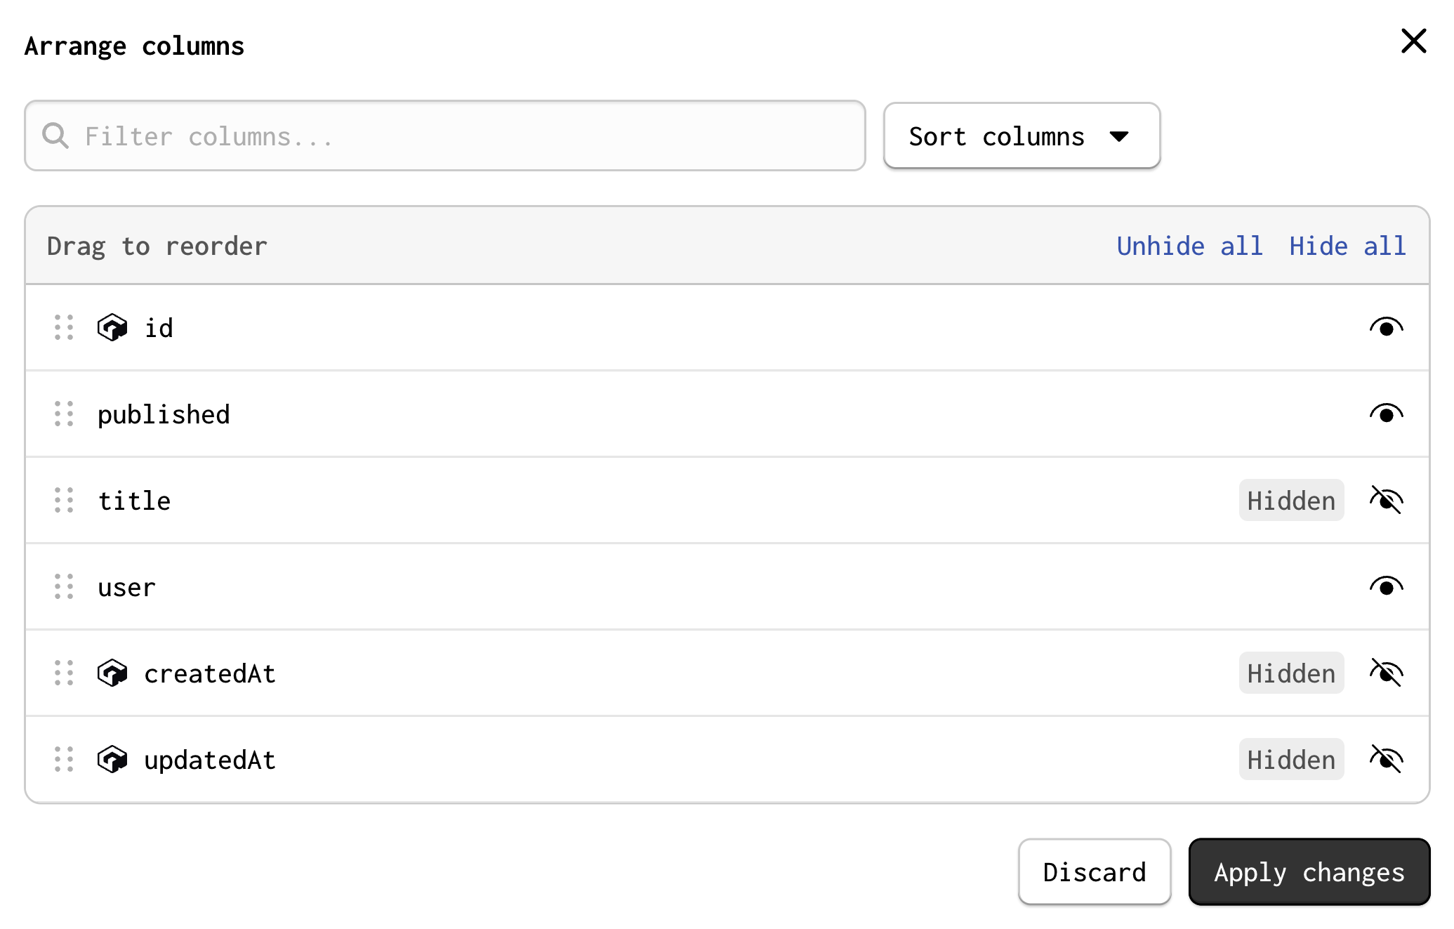The height and width of the screenshot is (929, 1454).
Task: Toggle visibility of the user column
Action: (1386, 587)
